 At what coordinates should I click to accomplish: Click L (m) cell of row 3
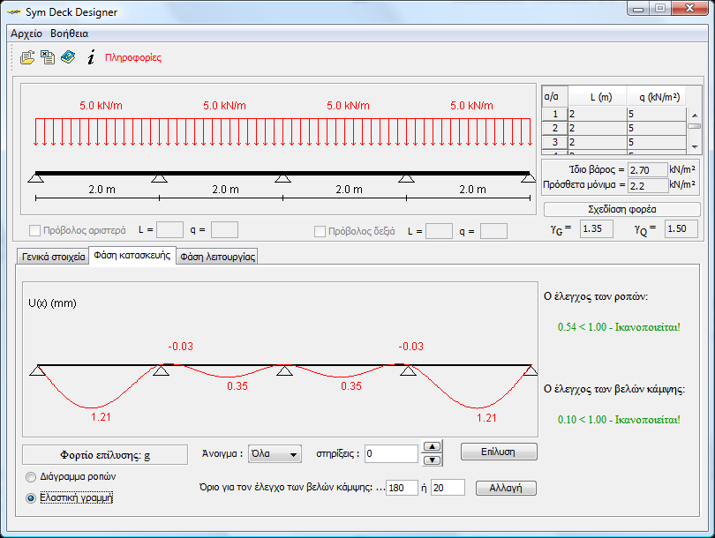[x=598, y=142]
